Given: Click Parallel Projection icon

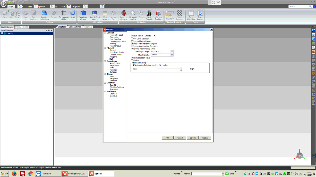Looking at the screenshot, I should coord(44,13).
